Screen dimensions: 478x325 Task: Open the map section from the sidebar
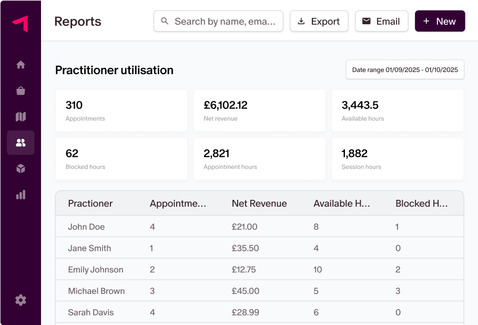pyautogui.click(x=21, y=116)
